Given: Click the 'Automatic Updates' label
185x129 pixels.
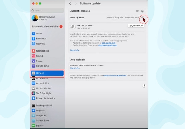Looking at the screenshot, I should (80, 11).
